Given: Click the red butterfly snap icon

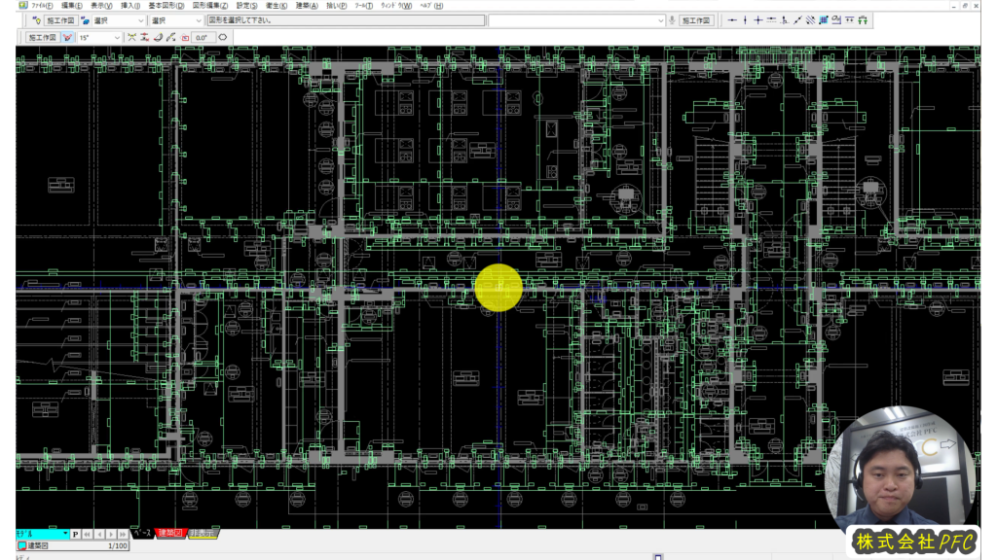Looking at the screenshot, I should tap(68, 38).
